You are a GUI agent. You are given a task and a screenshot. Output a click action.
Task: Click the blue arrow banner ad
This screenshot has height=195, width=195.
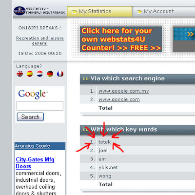click(184, 39)
